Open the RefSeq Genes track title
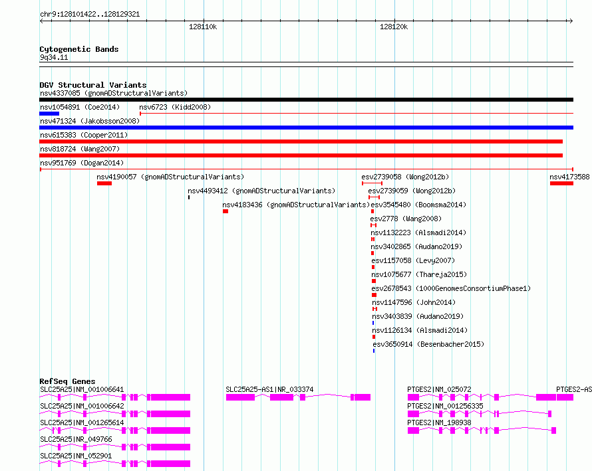 (67, 381)
